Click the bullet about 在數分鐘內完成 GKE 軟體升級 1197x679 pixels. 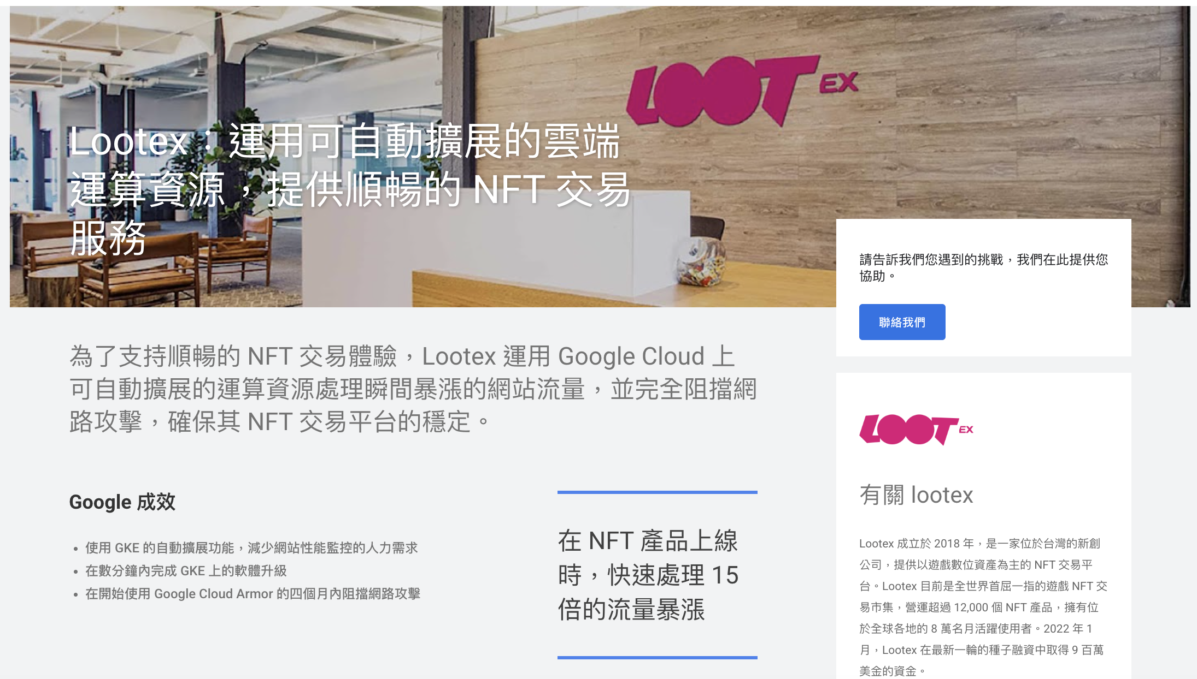coord(186,571)
